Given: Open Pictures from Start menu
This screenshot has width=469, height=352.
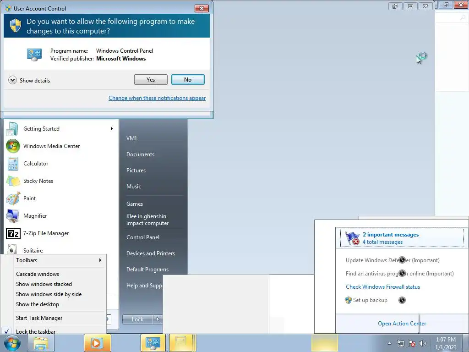Looking at the screenshot, I should (136, 170).
